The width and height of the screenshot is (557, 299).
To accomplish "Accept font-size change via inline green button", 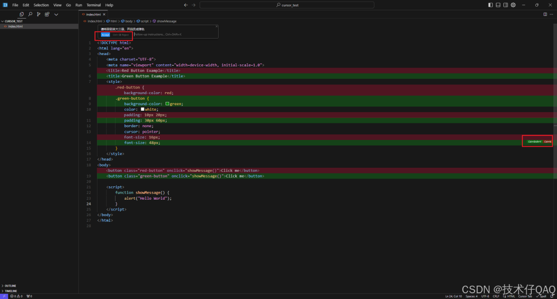I will [x=535, y=142].
